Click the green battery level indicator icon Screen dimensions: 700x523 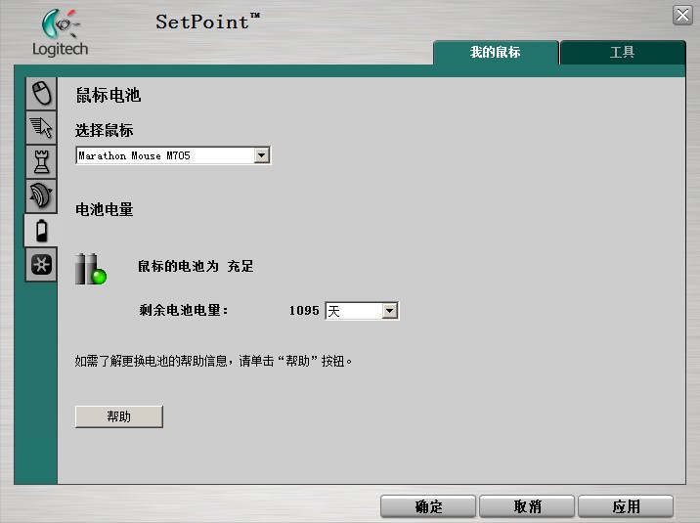pos(91,269)
